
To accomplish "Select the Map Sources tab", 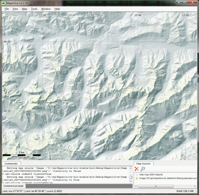I will pyautogui.click(x=143, y=163).
